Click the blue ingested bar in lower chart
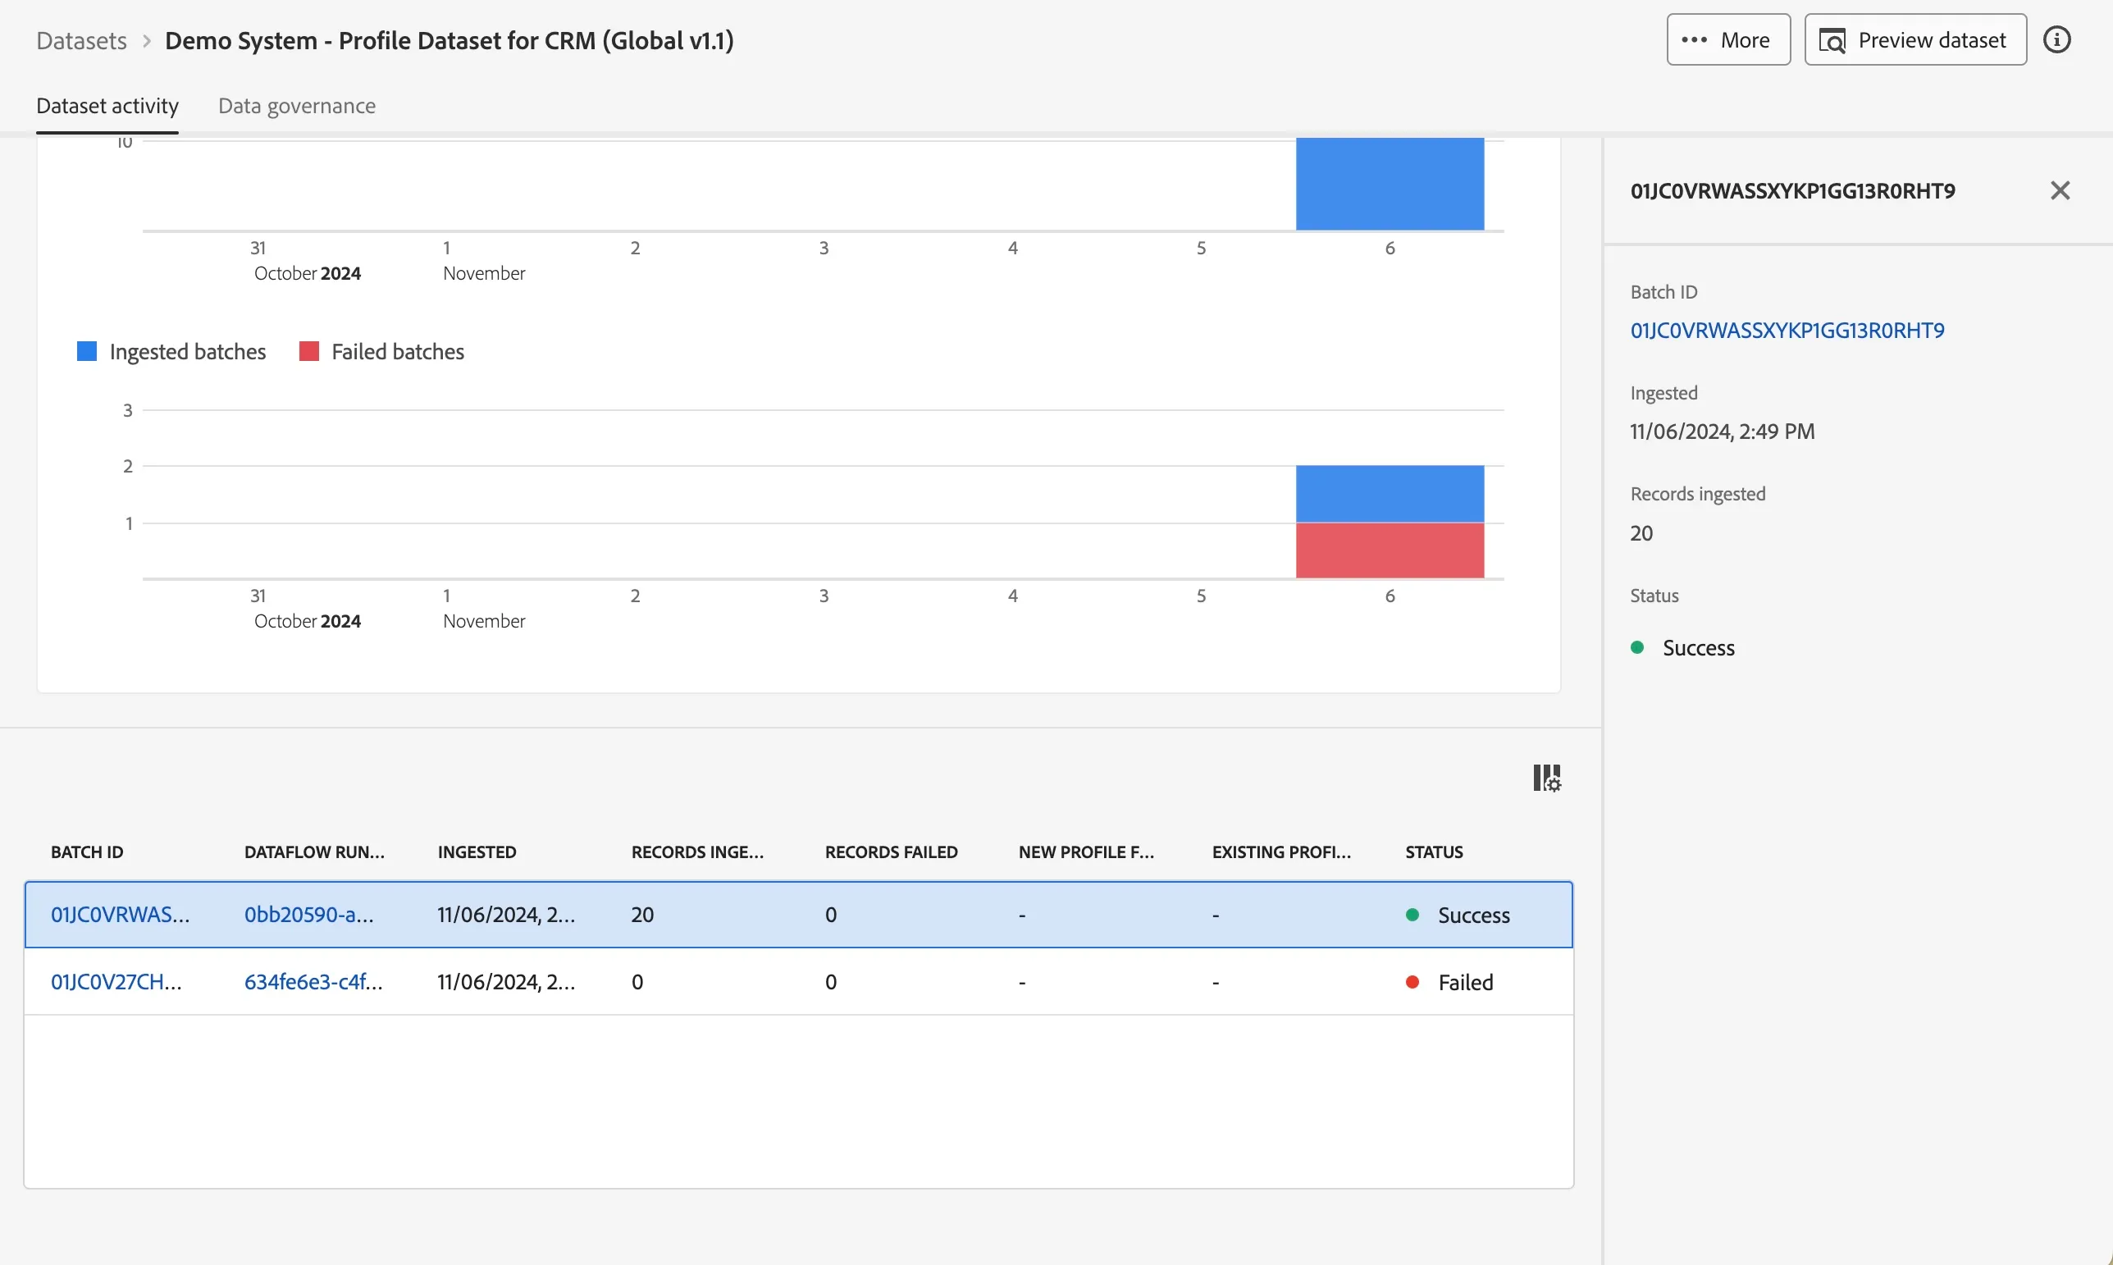The image size is (2113, 1265). coord(1390,494)
